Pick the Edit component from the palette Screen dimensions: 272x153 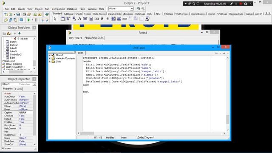coord(85,19)
